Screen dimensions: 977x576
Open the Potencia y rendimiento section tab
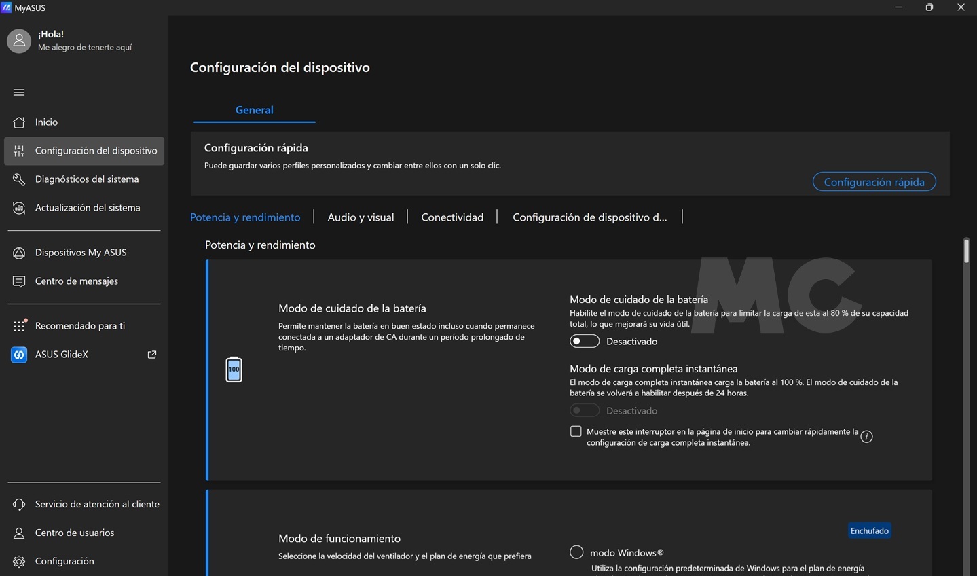click(245, 217)
